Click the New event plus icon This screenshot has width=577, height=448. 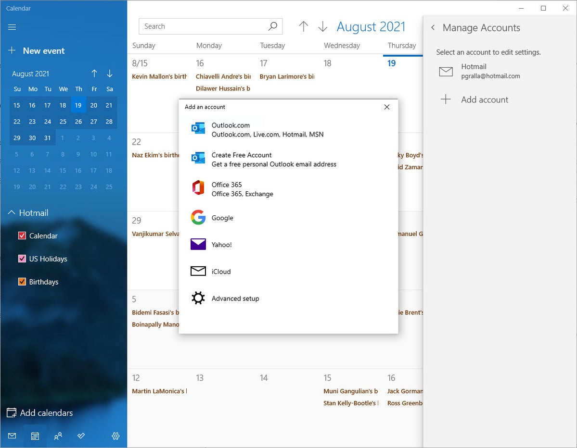(12, 50)
